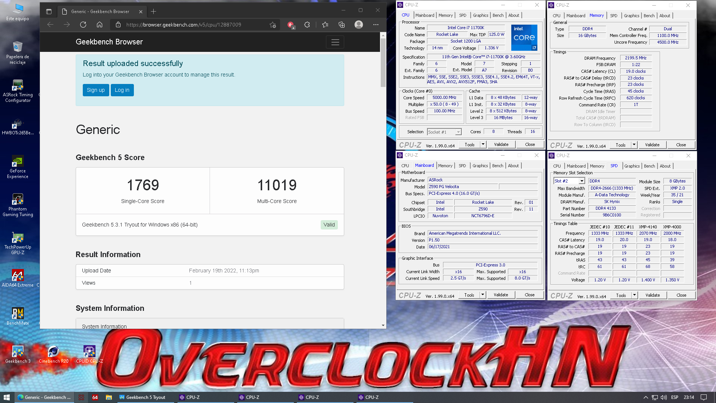The width and height of the screenshot is (716, 403).
Task: Open Graphics tab in Memory-tab CPU-Z window
Action: click(x=631, y=16)
